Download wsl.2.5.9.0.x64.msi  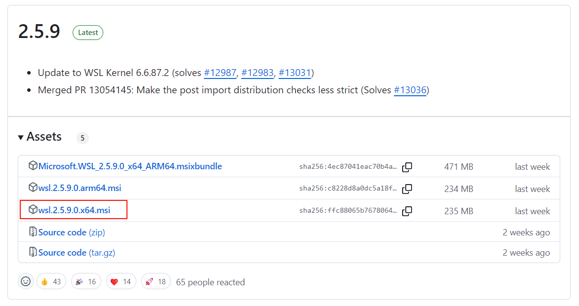(74, 210)
